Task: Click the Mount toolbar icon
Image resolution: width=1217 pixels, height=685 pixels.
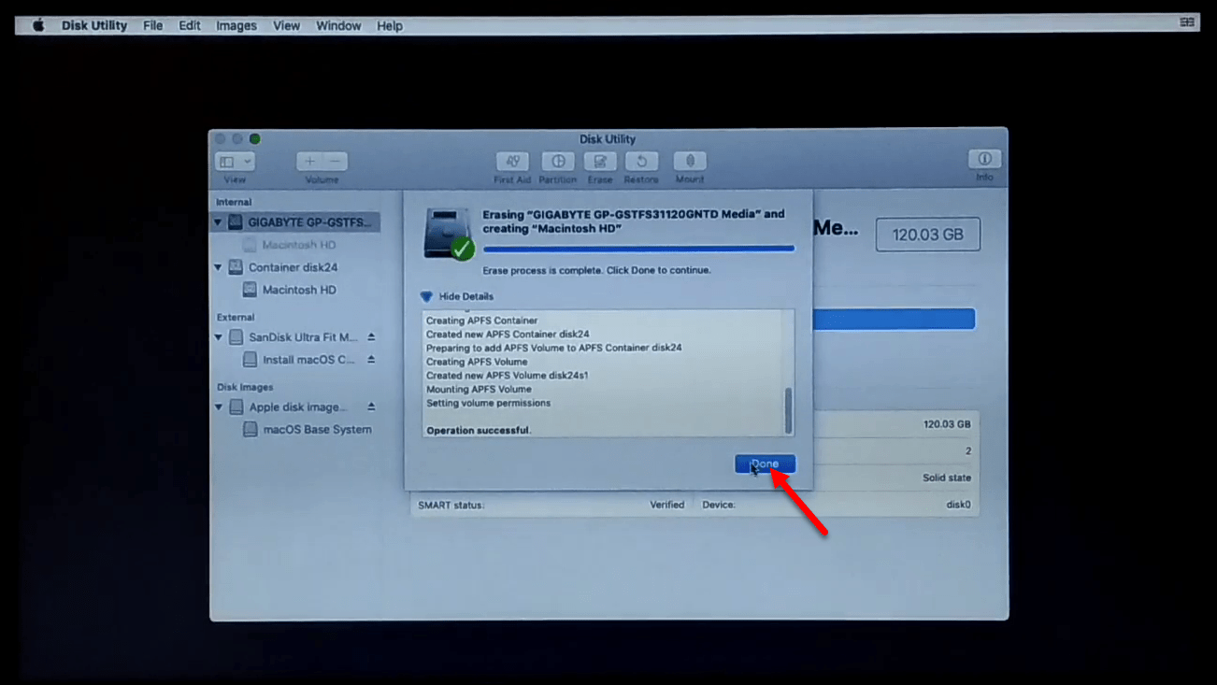Action: pyautogui.click(x=690, y=162)
